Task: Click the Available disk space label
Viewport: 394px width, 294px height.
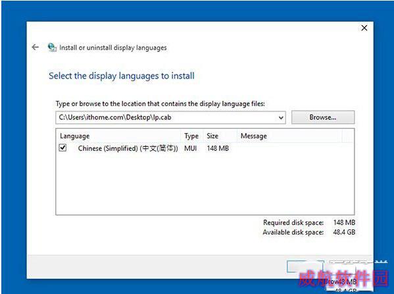Action: (x=293, y=232)
